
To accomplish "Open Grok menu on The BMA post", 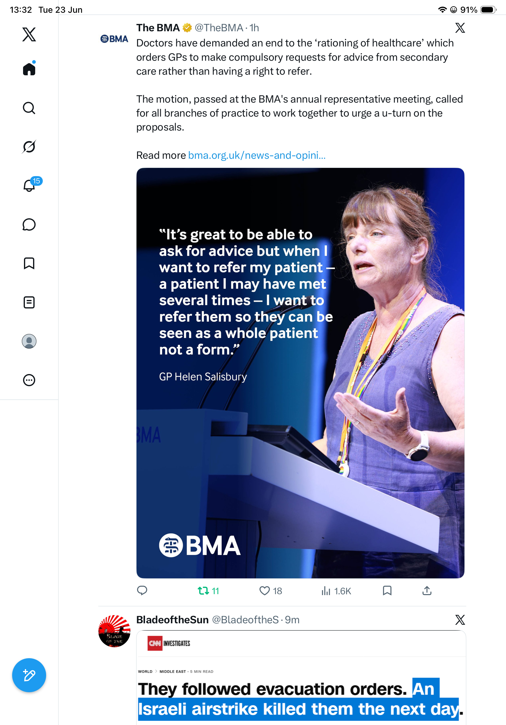I will pos(460,28).
